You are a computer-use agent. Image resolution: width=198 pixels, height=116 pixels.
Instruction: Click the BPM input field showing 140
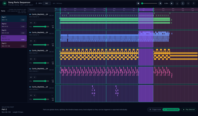[x=47, y=3]
